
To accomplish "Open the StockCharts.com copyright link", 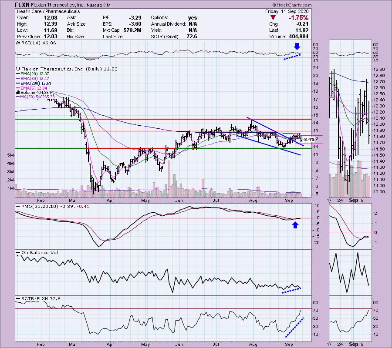I will [x=292, y=5].
